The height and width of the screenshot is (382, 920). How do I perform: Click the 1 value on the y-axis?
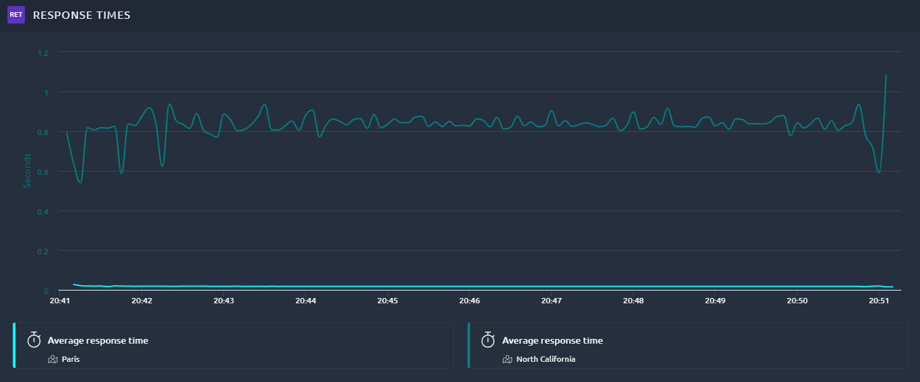coord(46,92)
